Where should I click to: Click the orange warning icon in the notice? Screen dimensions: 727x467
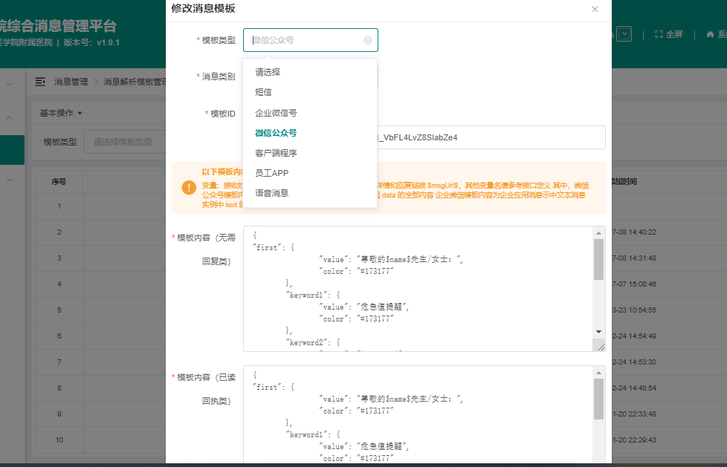(x=189, y=187)
